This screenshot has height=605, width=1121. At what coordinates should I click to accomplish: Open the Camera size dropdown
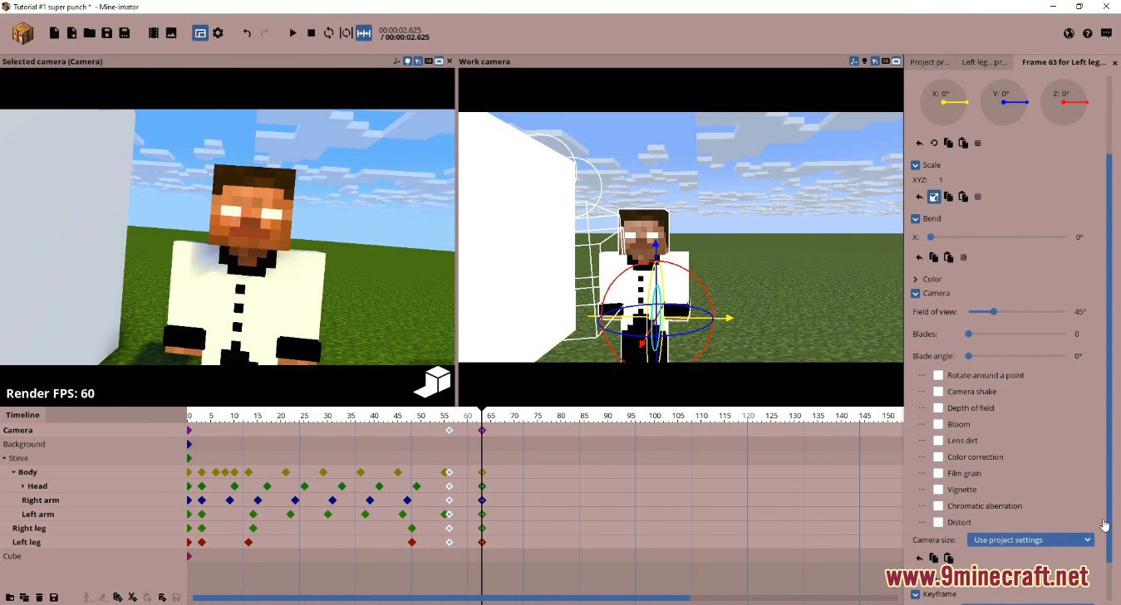point(1030,540)
